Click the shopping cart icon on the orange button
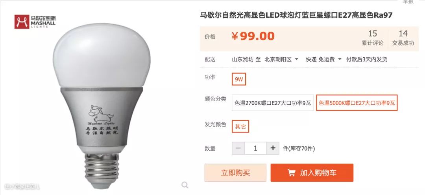 click(291, 173)
